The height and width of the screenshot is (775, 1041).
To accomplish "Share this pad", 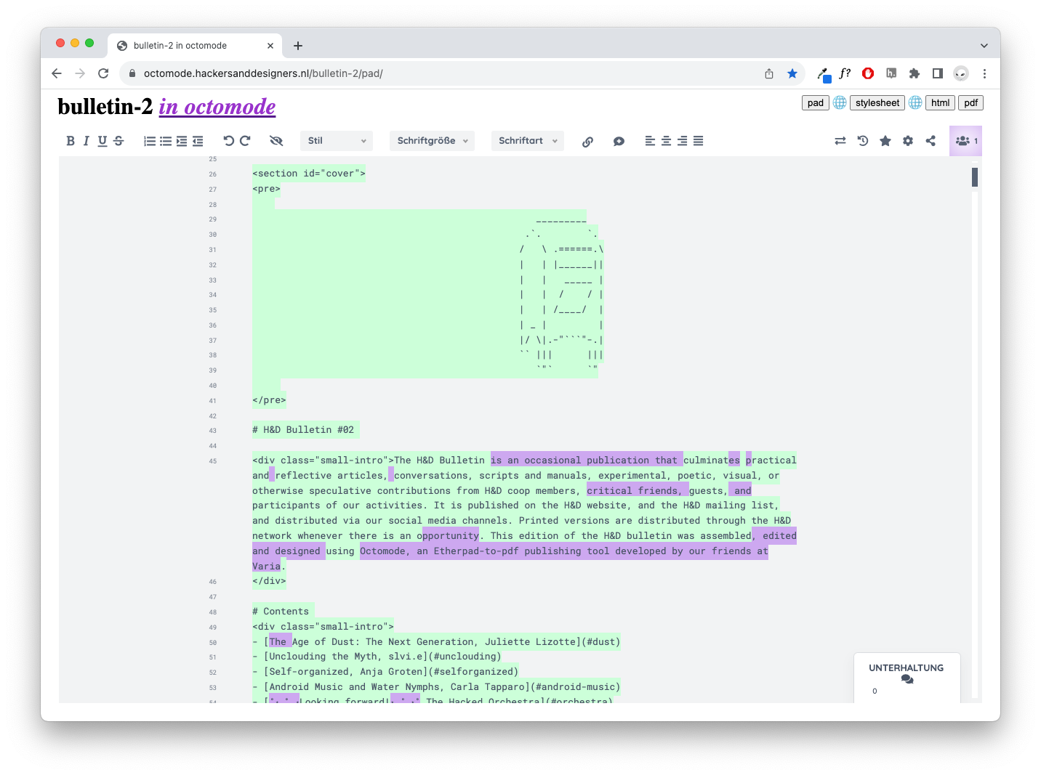I will click(x=931, y=141).
